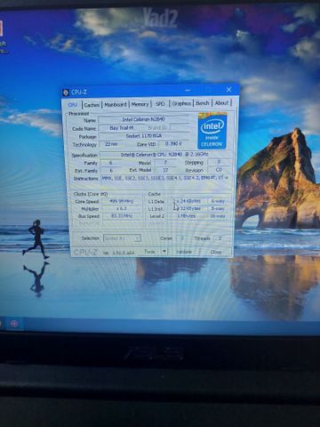This screenshot has height=427, width=320.
Task: Click the Core Speed value
Action: coord(122,201)
